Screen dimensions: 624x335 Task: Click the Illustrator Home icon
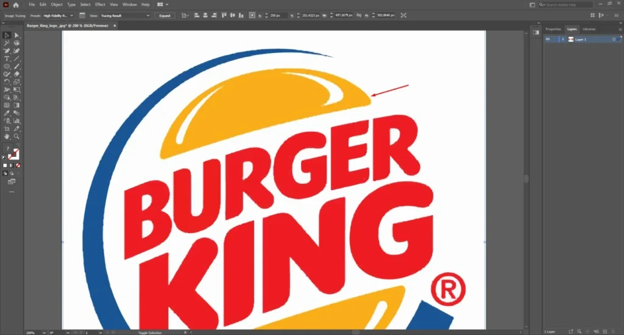click(x=16, y=5)
